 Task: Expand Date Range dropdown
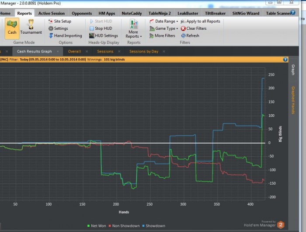[164, 21]
